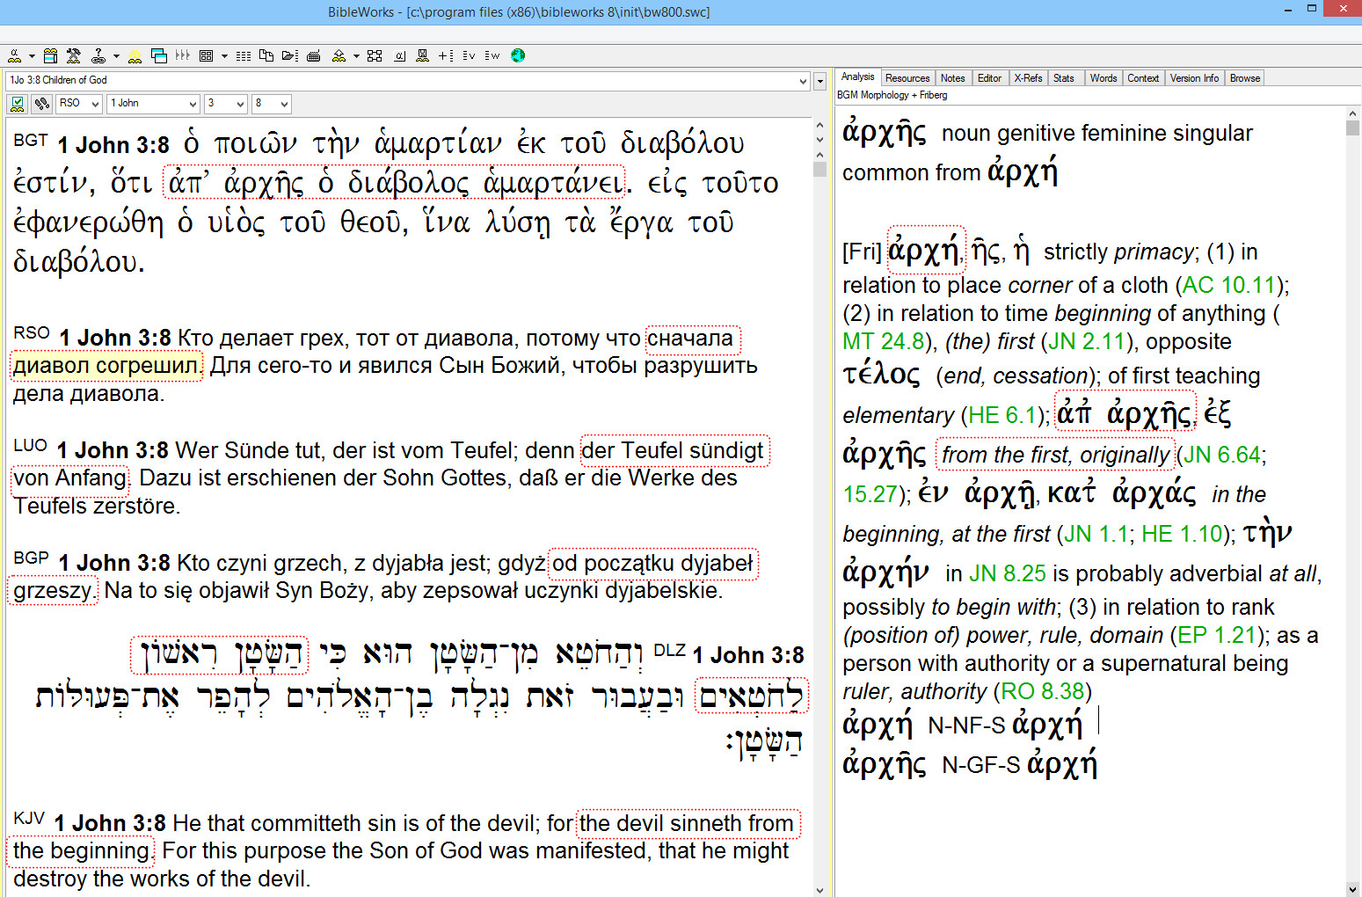This screenshot has height=897, width=1362.
Task: Follow the HE 1.10 reference link
Action: 1182,534
